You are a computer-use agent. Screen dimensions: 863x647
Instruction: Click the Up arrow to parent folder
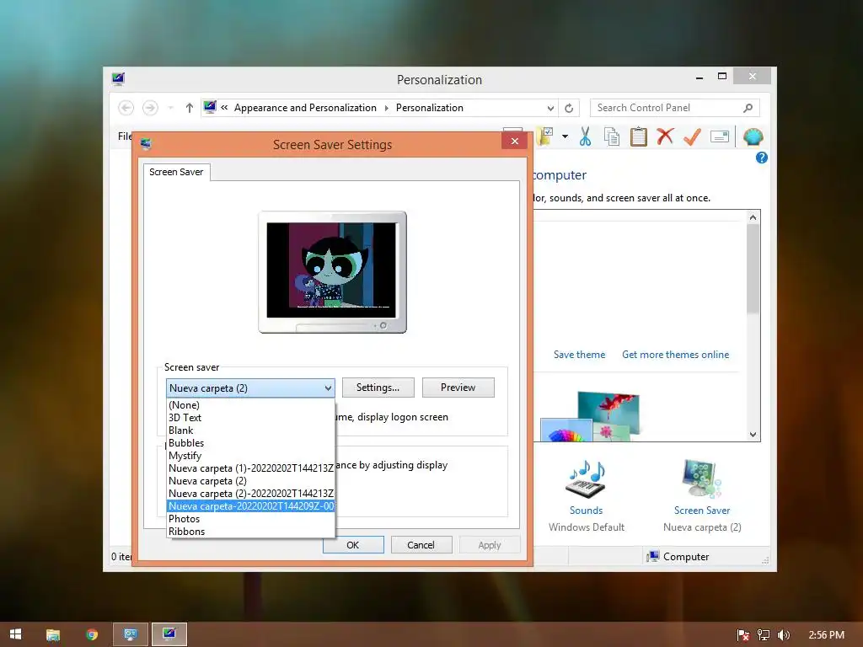pyautogui.click(x=190, y=108)
